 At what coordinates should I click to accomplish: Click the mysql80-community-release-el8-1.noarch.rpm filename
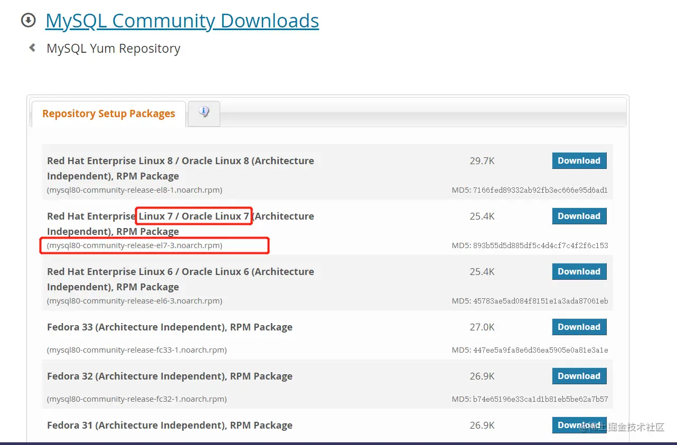pyautogui.click(x=135, y=190)
